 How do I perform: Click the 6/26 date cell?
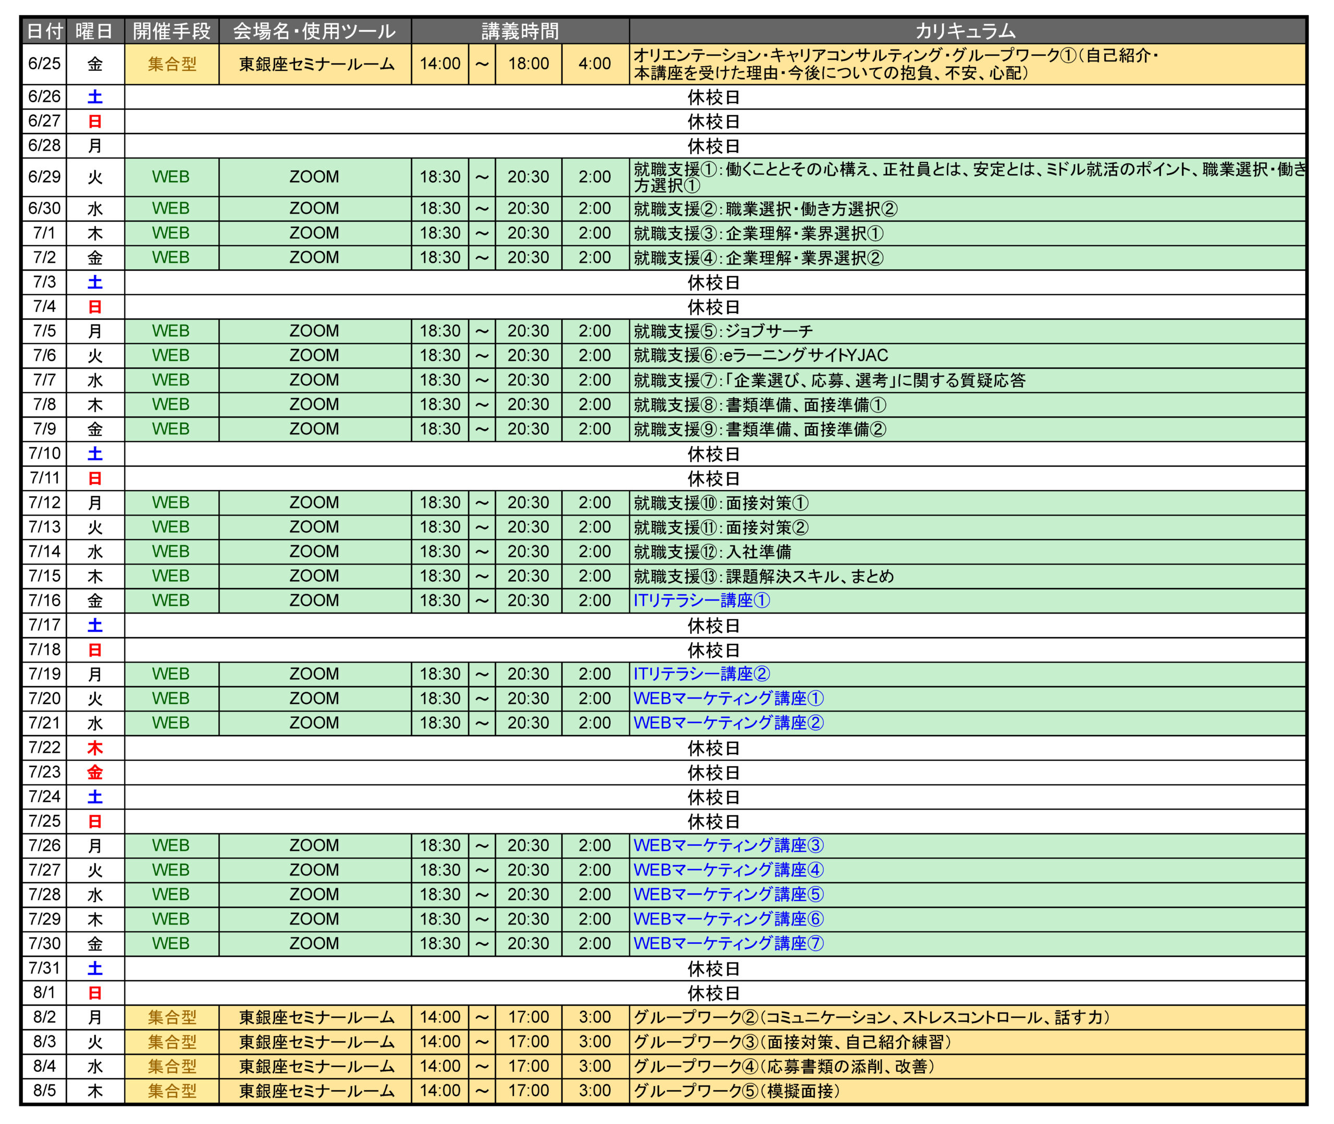coord(44,97)
